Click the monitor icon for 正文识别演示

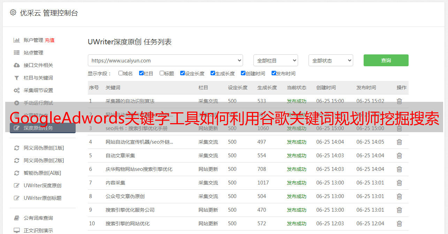16,231
